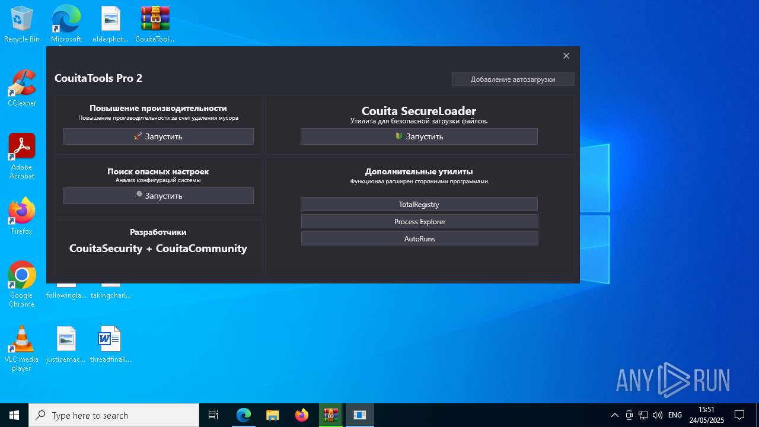The image size is (759, 427).
Task: Open notification center icon
Action: coord(739,415)
